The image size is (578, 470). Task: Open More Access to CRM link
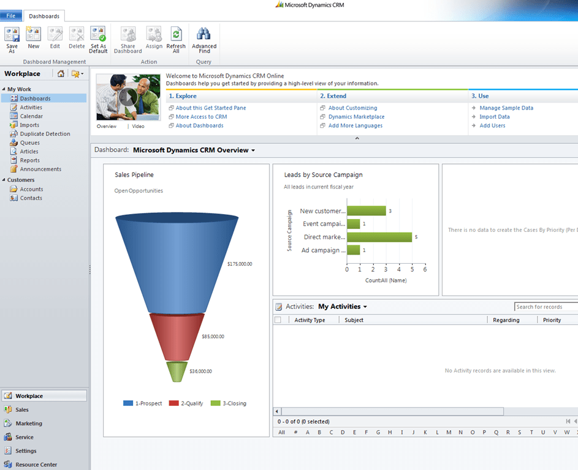201,117
